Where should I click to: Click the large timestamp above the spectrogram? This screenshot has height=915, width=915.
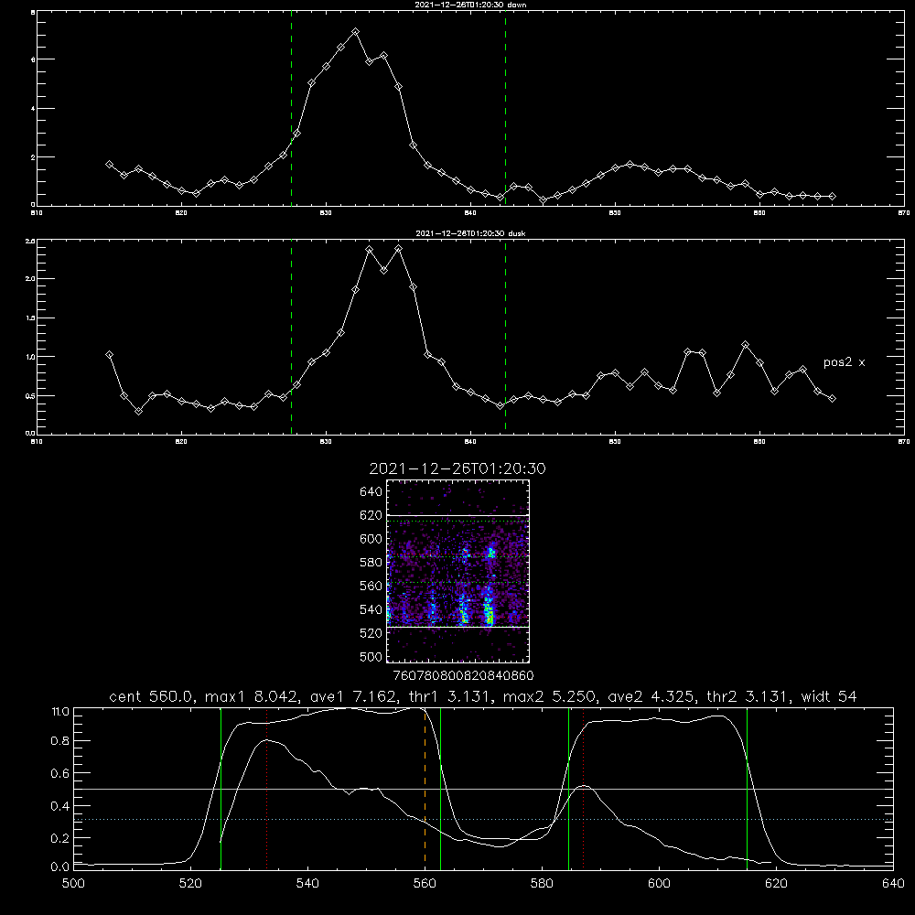click(457, 468)
